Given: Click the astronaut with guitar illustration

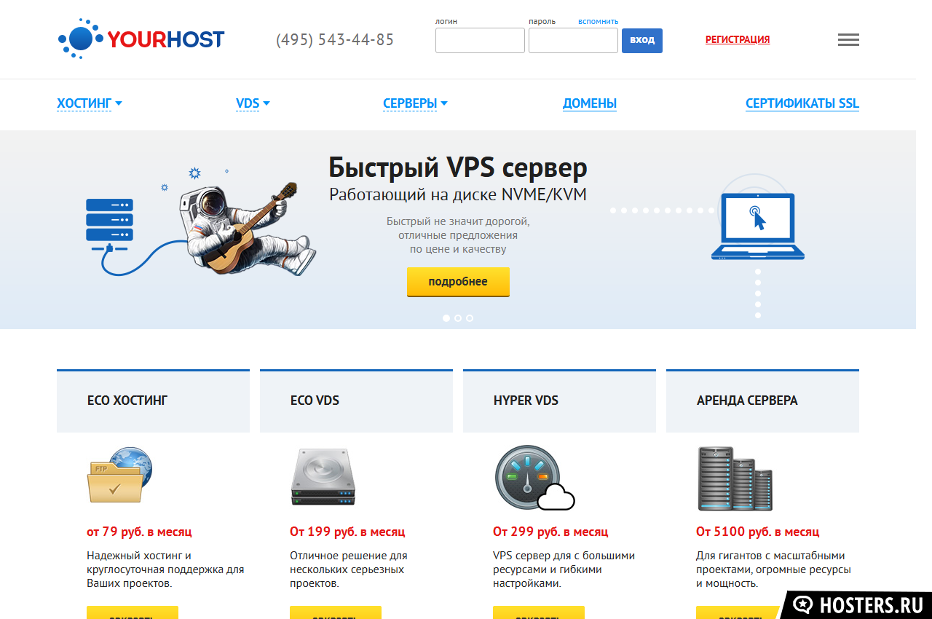Looking at the screenshot, I should (x=248, y=228).
